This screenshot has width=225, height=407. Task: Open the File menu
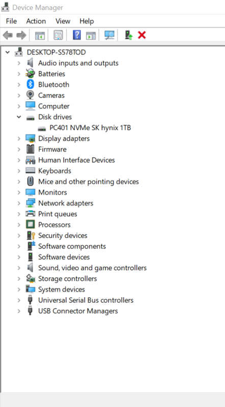click(11, 21)
